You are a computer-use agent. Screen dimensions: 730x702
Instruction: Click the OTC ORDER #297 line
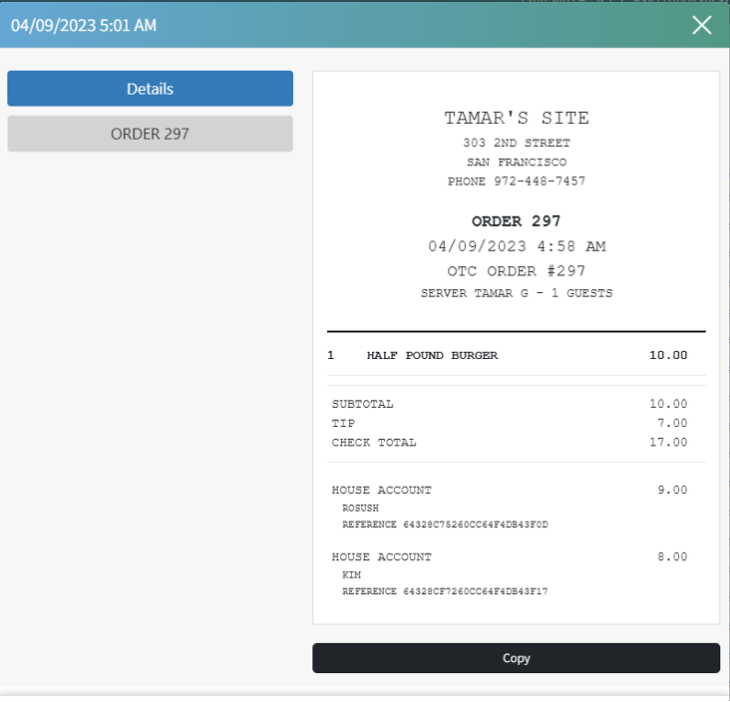point(517,271)
